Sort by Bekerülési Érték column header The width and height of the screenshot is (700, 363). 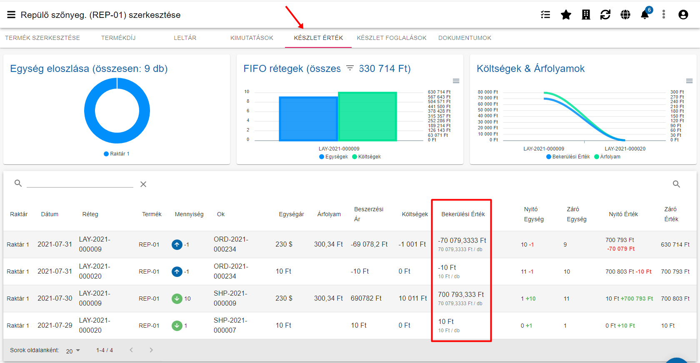tap(463, 214)
